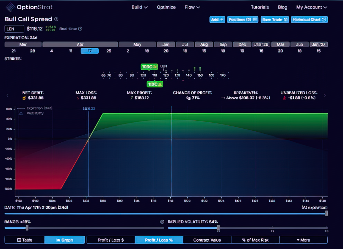Select the Jul expiration month
343x249 pixels.
click(x=185, y=44)
